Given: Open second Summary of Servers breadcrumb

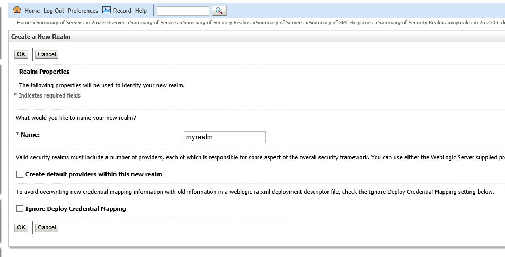Looking at the screenshot, I should 154,23.
